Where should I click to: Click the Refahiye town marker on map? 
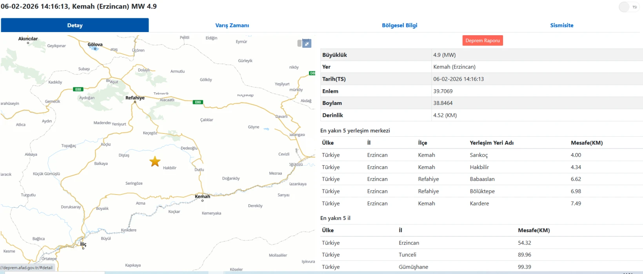coord(135,102)
